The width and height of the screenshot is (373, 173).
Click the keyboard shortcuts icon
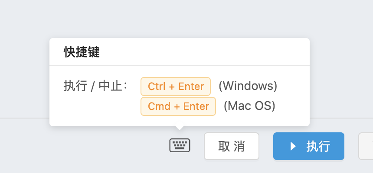point(180,146)
